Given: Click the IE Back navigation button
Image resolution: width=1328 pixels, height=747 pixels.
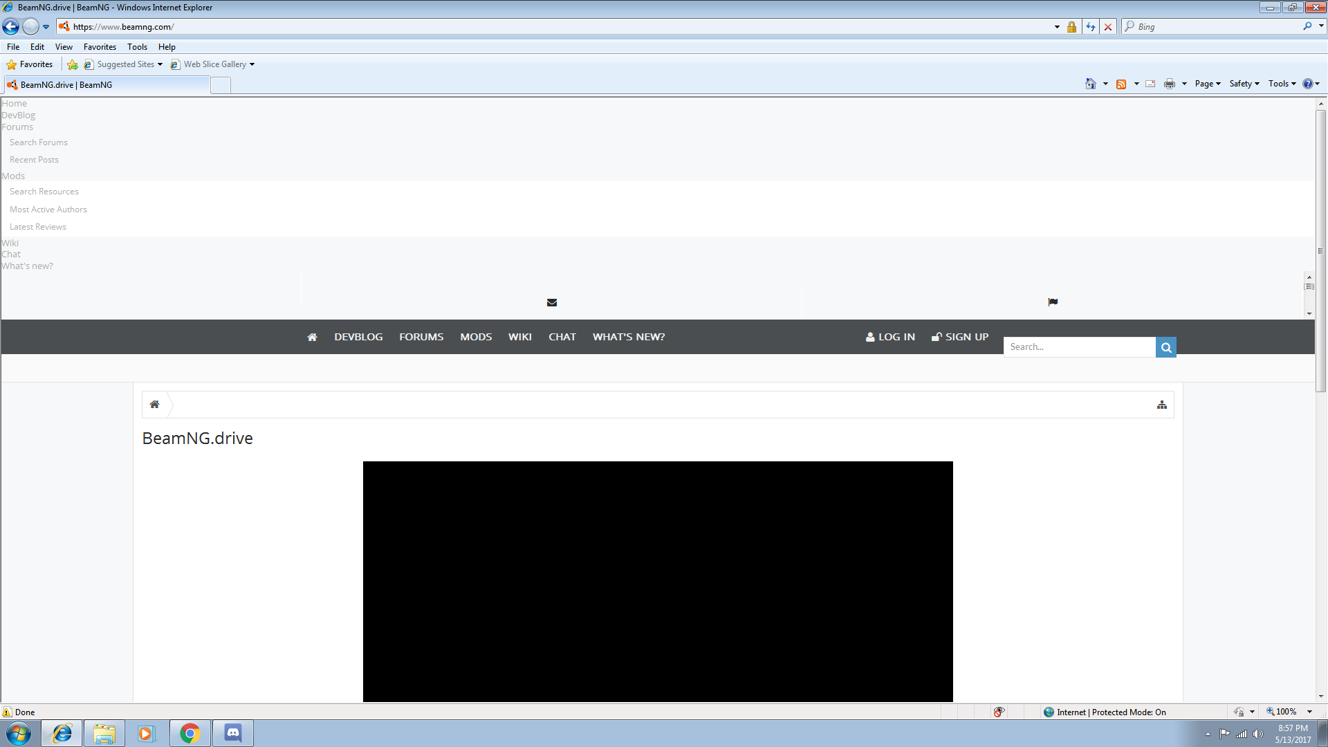Looking at the screenshot, I should (x=10, y=26).
